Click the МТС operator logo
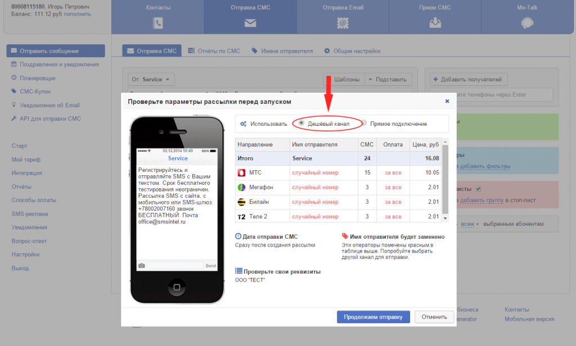 [x=241, y=172]
